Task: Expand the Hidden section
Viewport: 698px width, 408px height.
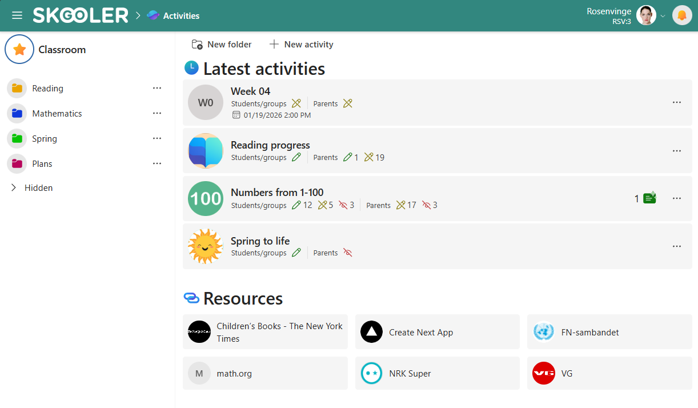Action: pyautogui.click(x=14, y=188)
